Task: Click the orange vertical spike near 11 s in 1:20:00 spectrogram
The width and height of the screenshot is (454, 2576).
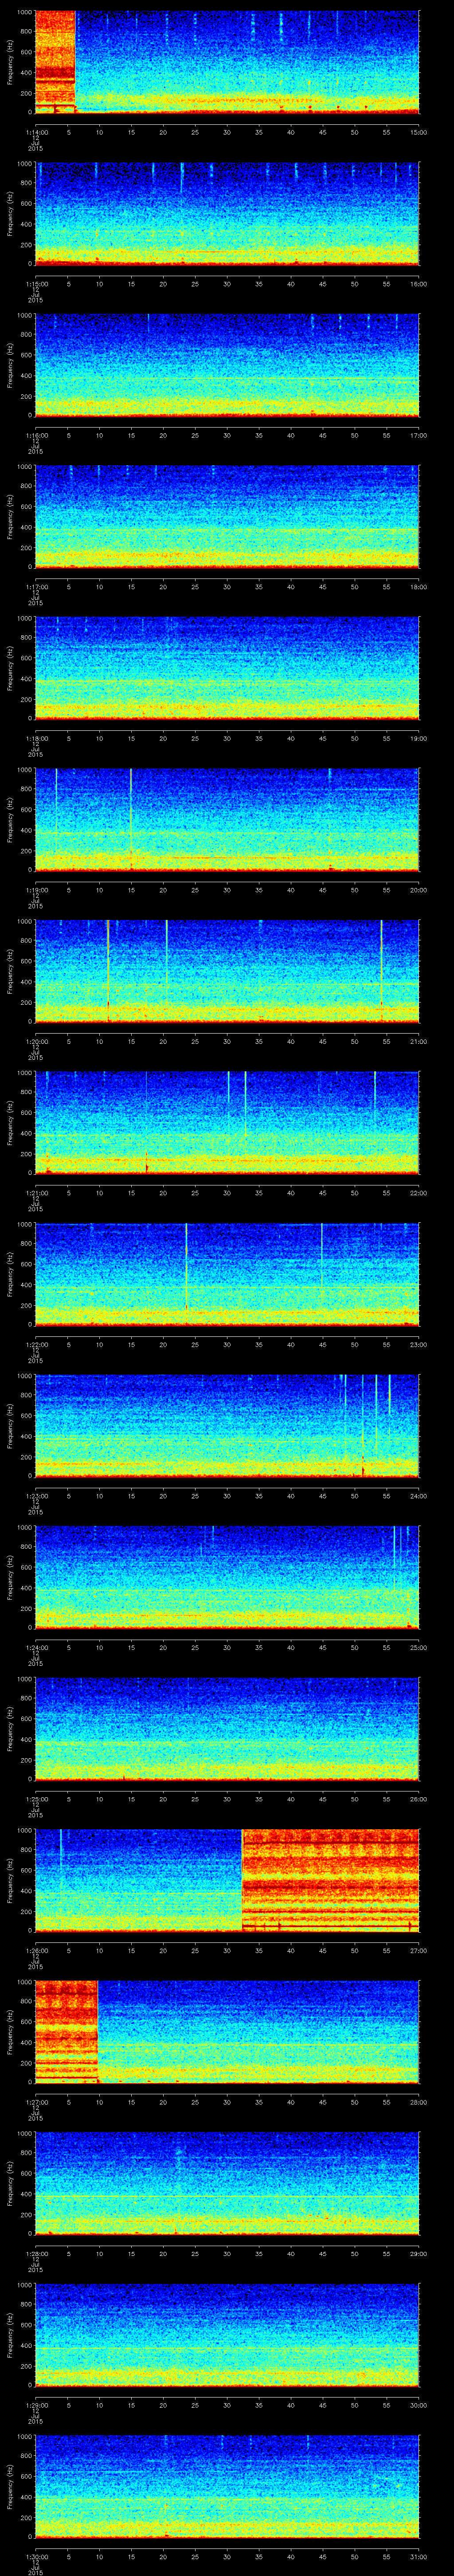Action: tap(108, 970)
